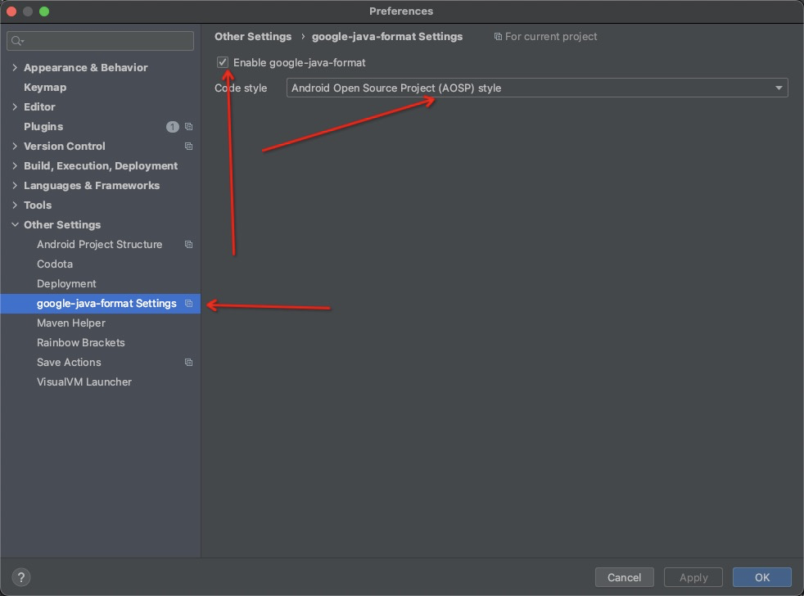
Task: Toggle Enable google-java-format checkbox
Action: 223,62
